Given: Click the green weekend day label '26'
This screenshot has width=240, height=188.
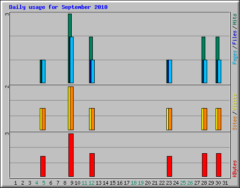Looking at the screenshot, I should [190, 183].
